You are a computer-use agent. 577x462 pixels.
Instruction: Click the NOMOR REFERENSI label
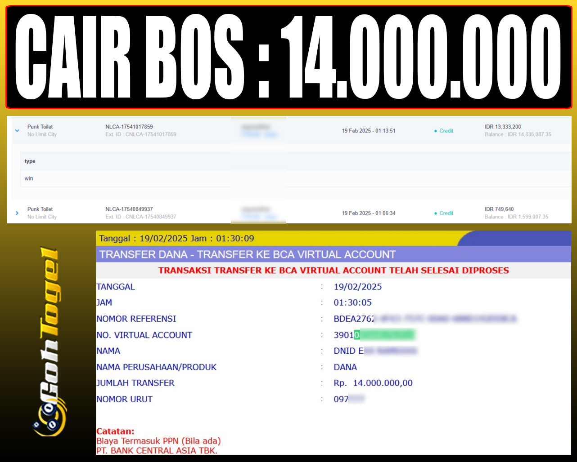[x=136, y=319]
